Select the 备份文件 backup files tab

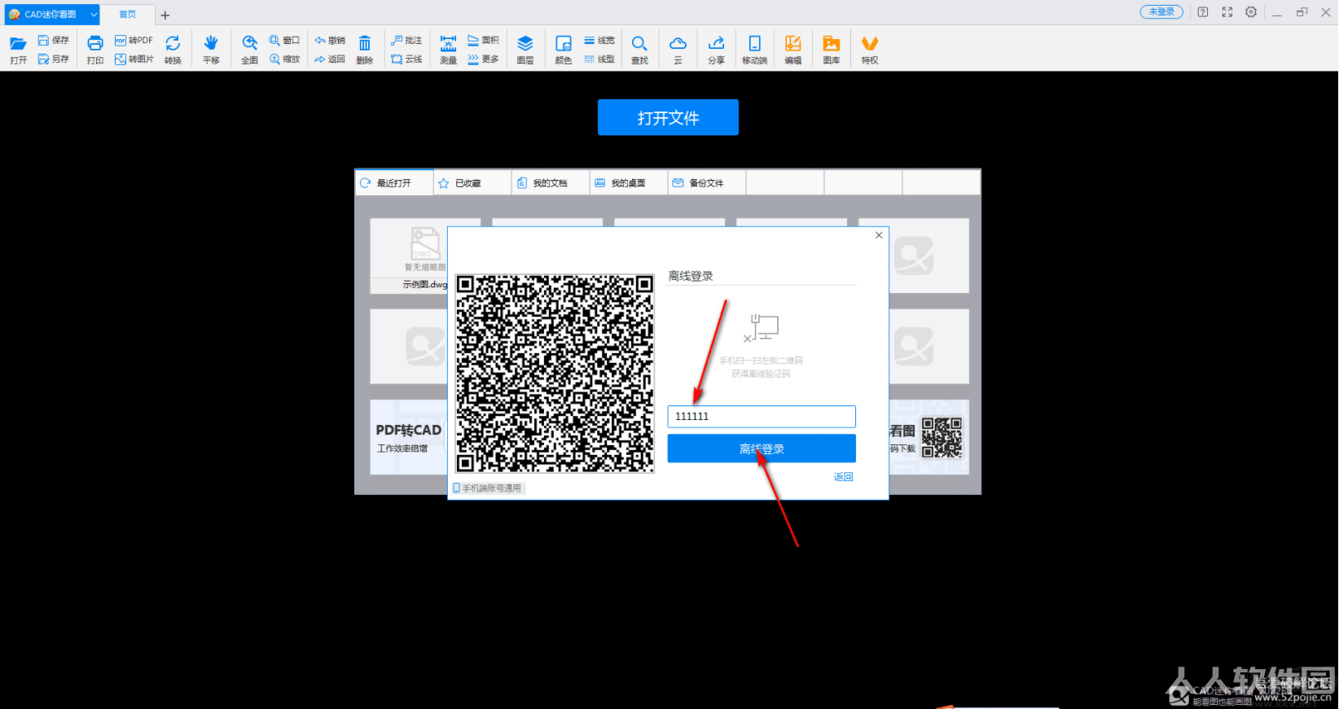[x=707, y=183]
